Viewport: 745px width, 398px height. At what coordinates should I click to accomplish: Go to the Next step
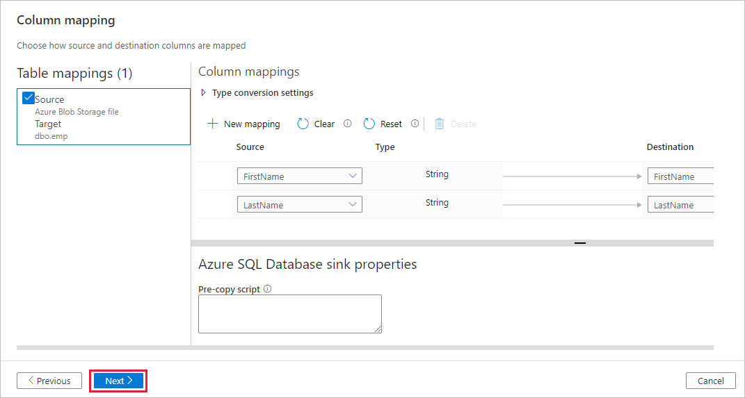click(x=118, y=381)
